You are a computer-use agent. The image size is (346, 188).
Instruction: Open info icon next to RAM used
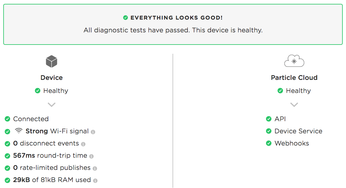(95, 181)
